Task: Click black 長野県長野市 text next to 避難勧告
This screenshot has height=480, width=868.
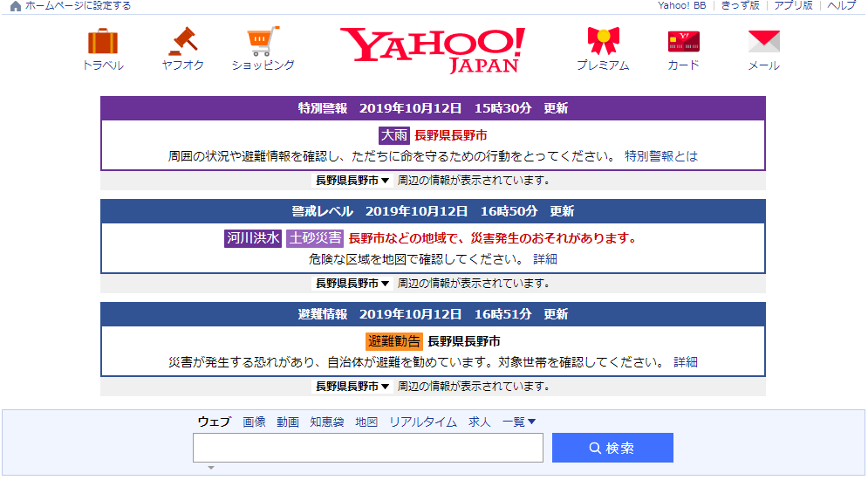Action: 464,341
